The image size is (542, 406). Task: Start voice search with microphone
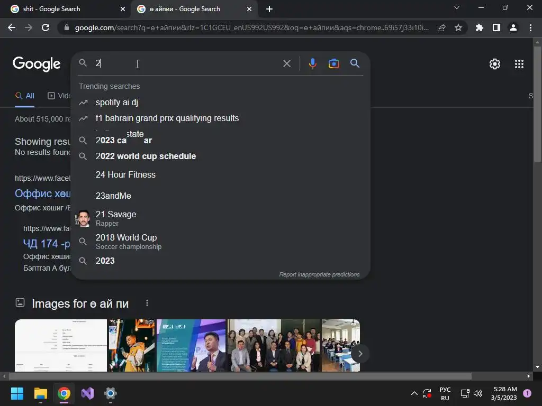tap(312, 63)
